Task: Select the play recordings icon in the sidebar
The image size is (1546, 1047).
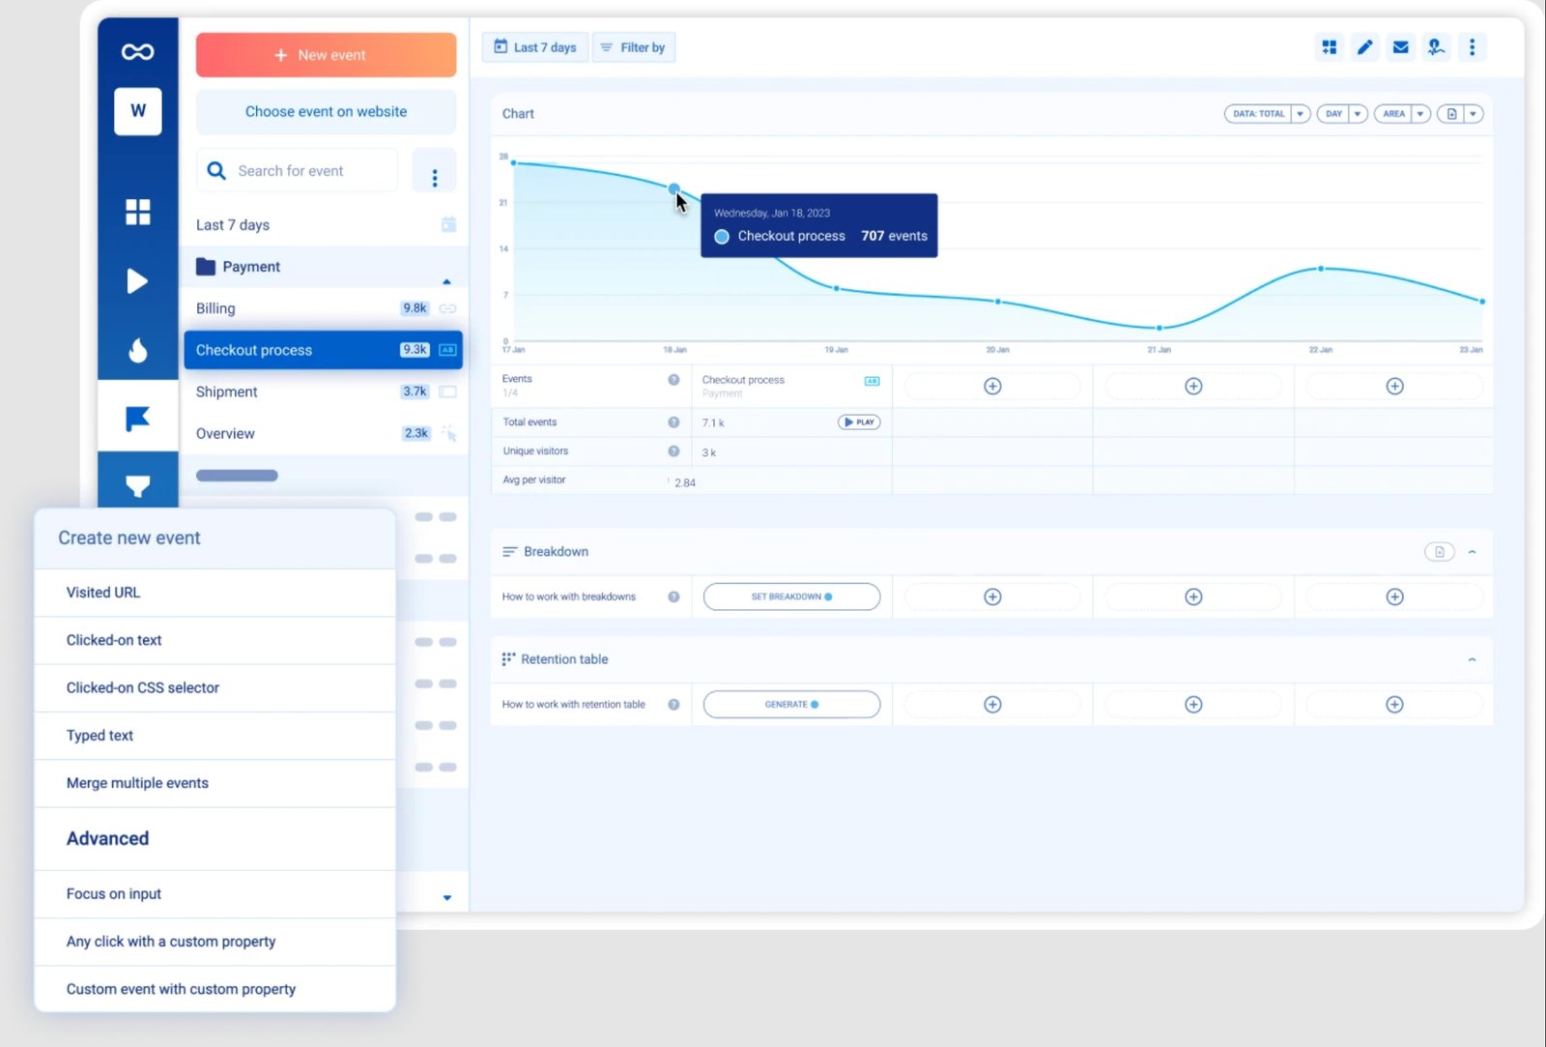Action: [138, 281]
